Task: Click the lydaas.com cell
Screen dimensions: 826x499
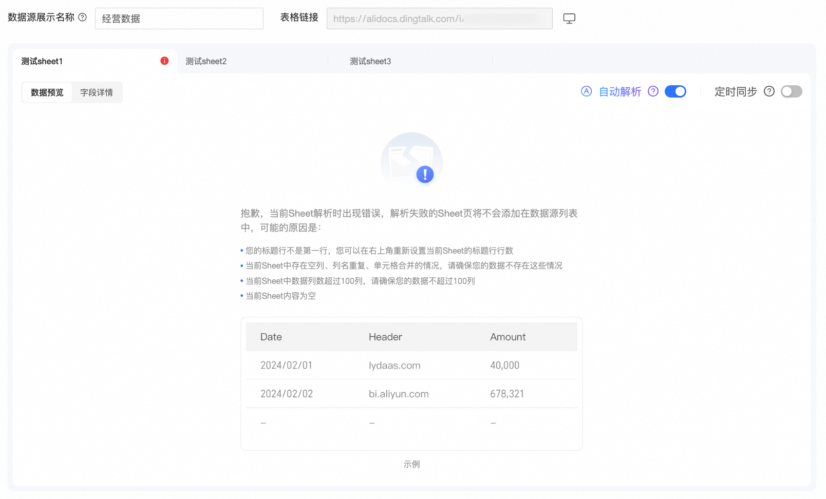Action: (x=395, y=365)
